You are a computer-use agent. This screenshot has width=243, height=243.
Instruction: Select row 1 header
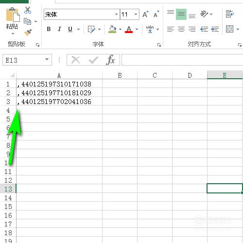pos(8,84)
